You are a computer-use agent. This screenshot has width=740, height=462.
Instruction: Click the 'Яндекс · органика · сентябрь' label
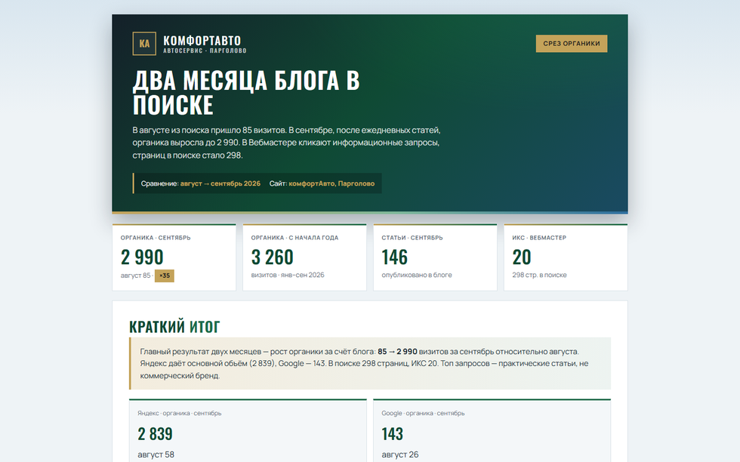coord(180,414)
